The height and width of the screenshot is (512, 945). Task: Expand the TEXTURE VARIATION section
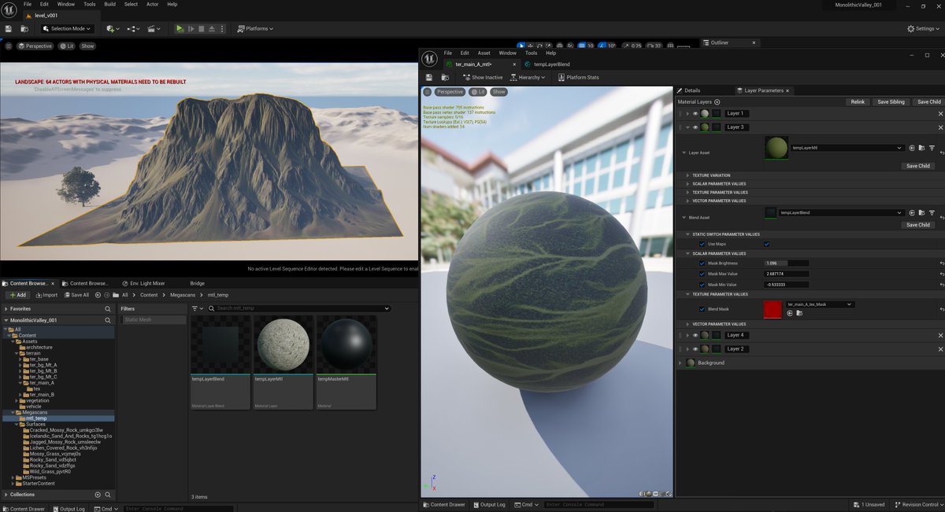point(687,175)
